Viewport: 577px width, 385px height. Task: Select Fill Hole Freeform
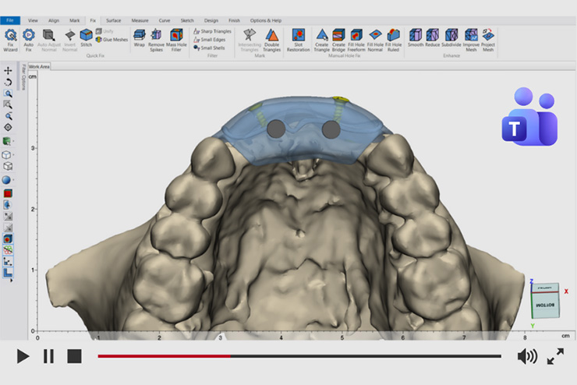click(x=356, y=37)
